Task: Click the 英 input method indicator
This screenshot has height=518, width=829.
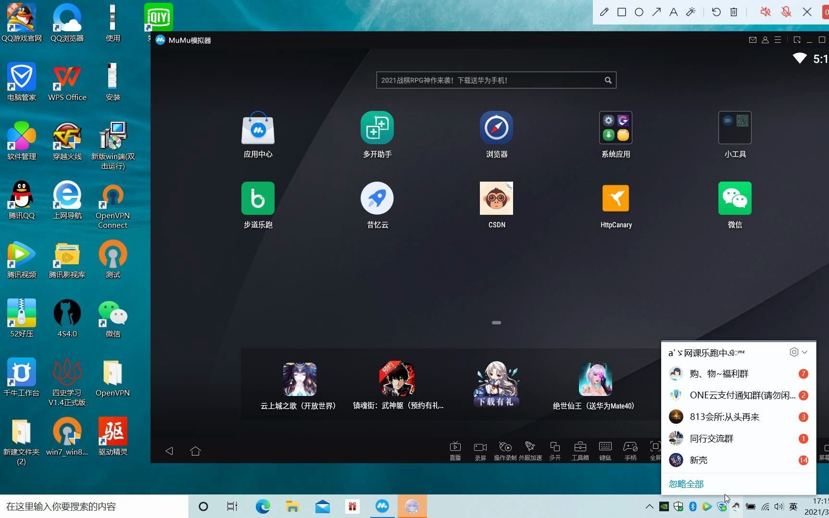Action: click(793, 506)
